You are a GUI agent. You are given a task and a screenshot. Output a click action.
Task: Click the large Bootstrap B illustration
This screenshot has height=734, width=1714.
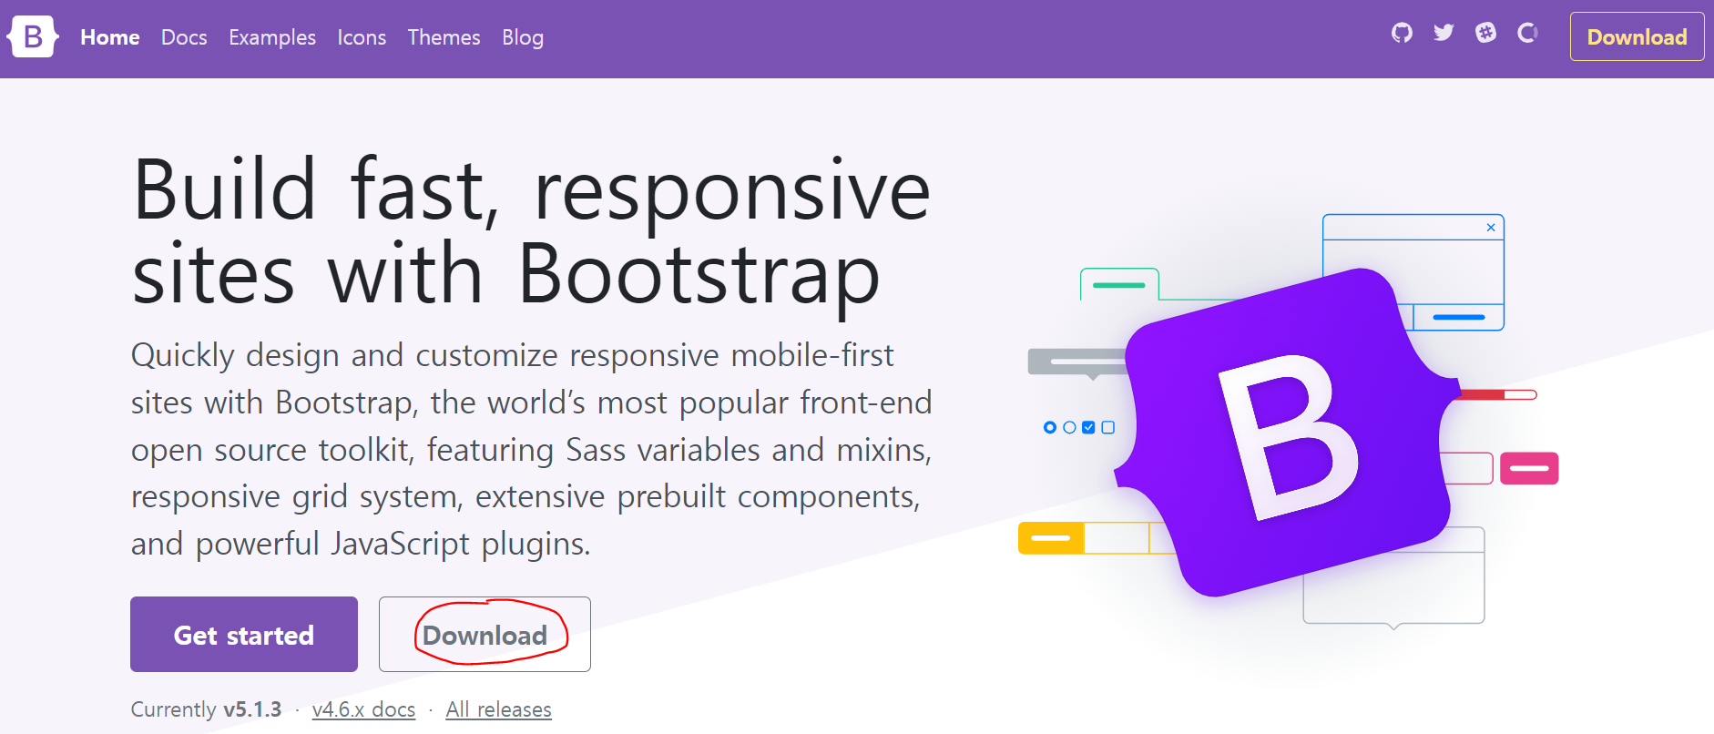pyautogui.click(x=1289, y=433)
